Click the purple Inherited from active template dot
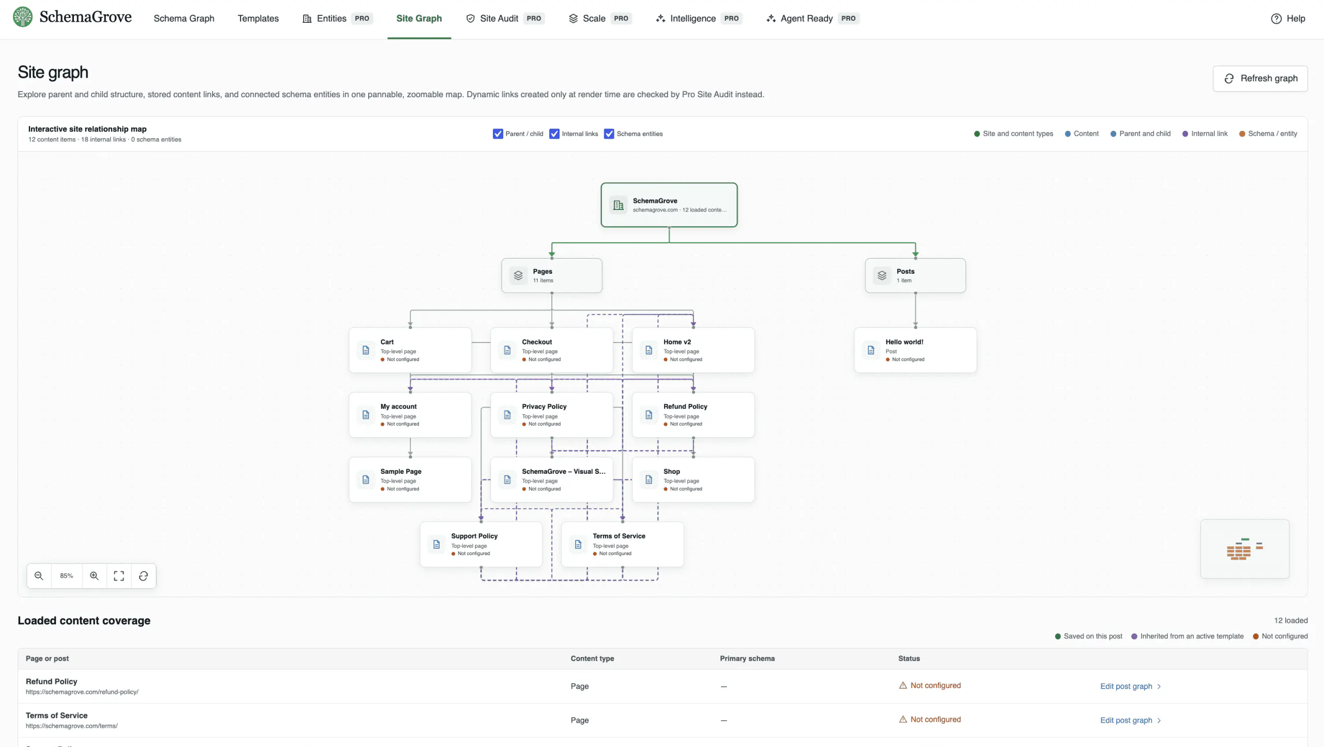 (1134, 636)
